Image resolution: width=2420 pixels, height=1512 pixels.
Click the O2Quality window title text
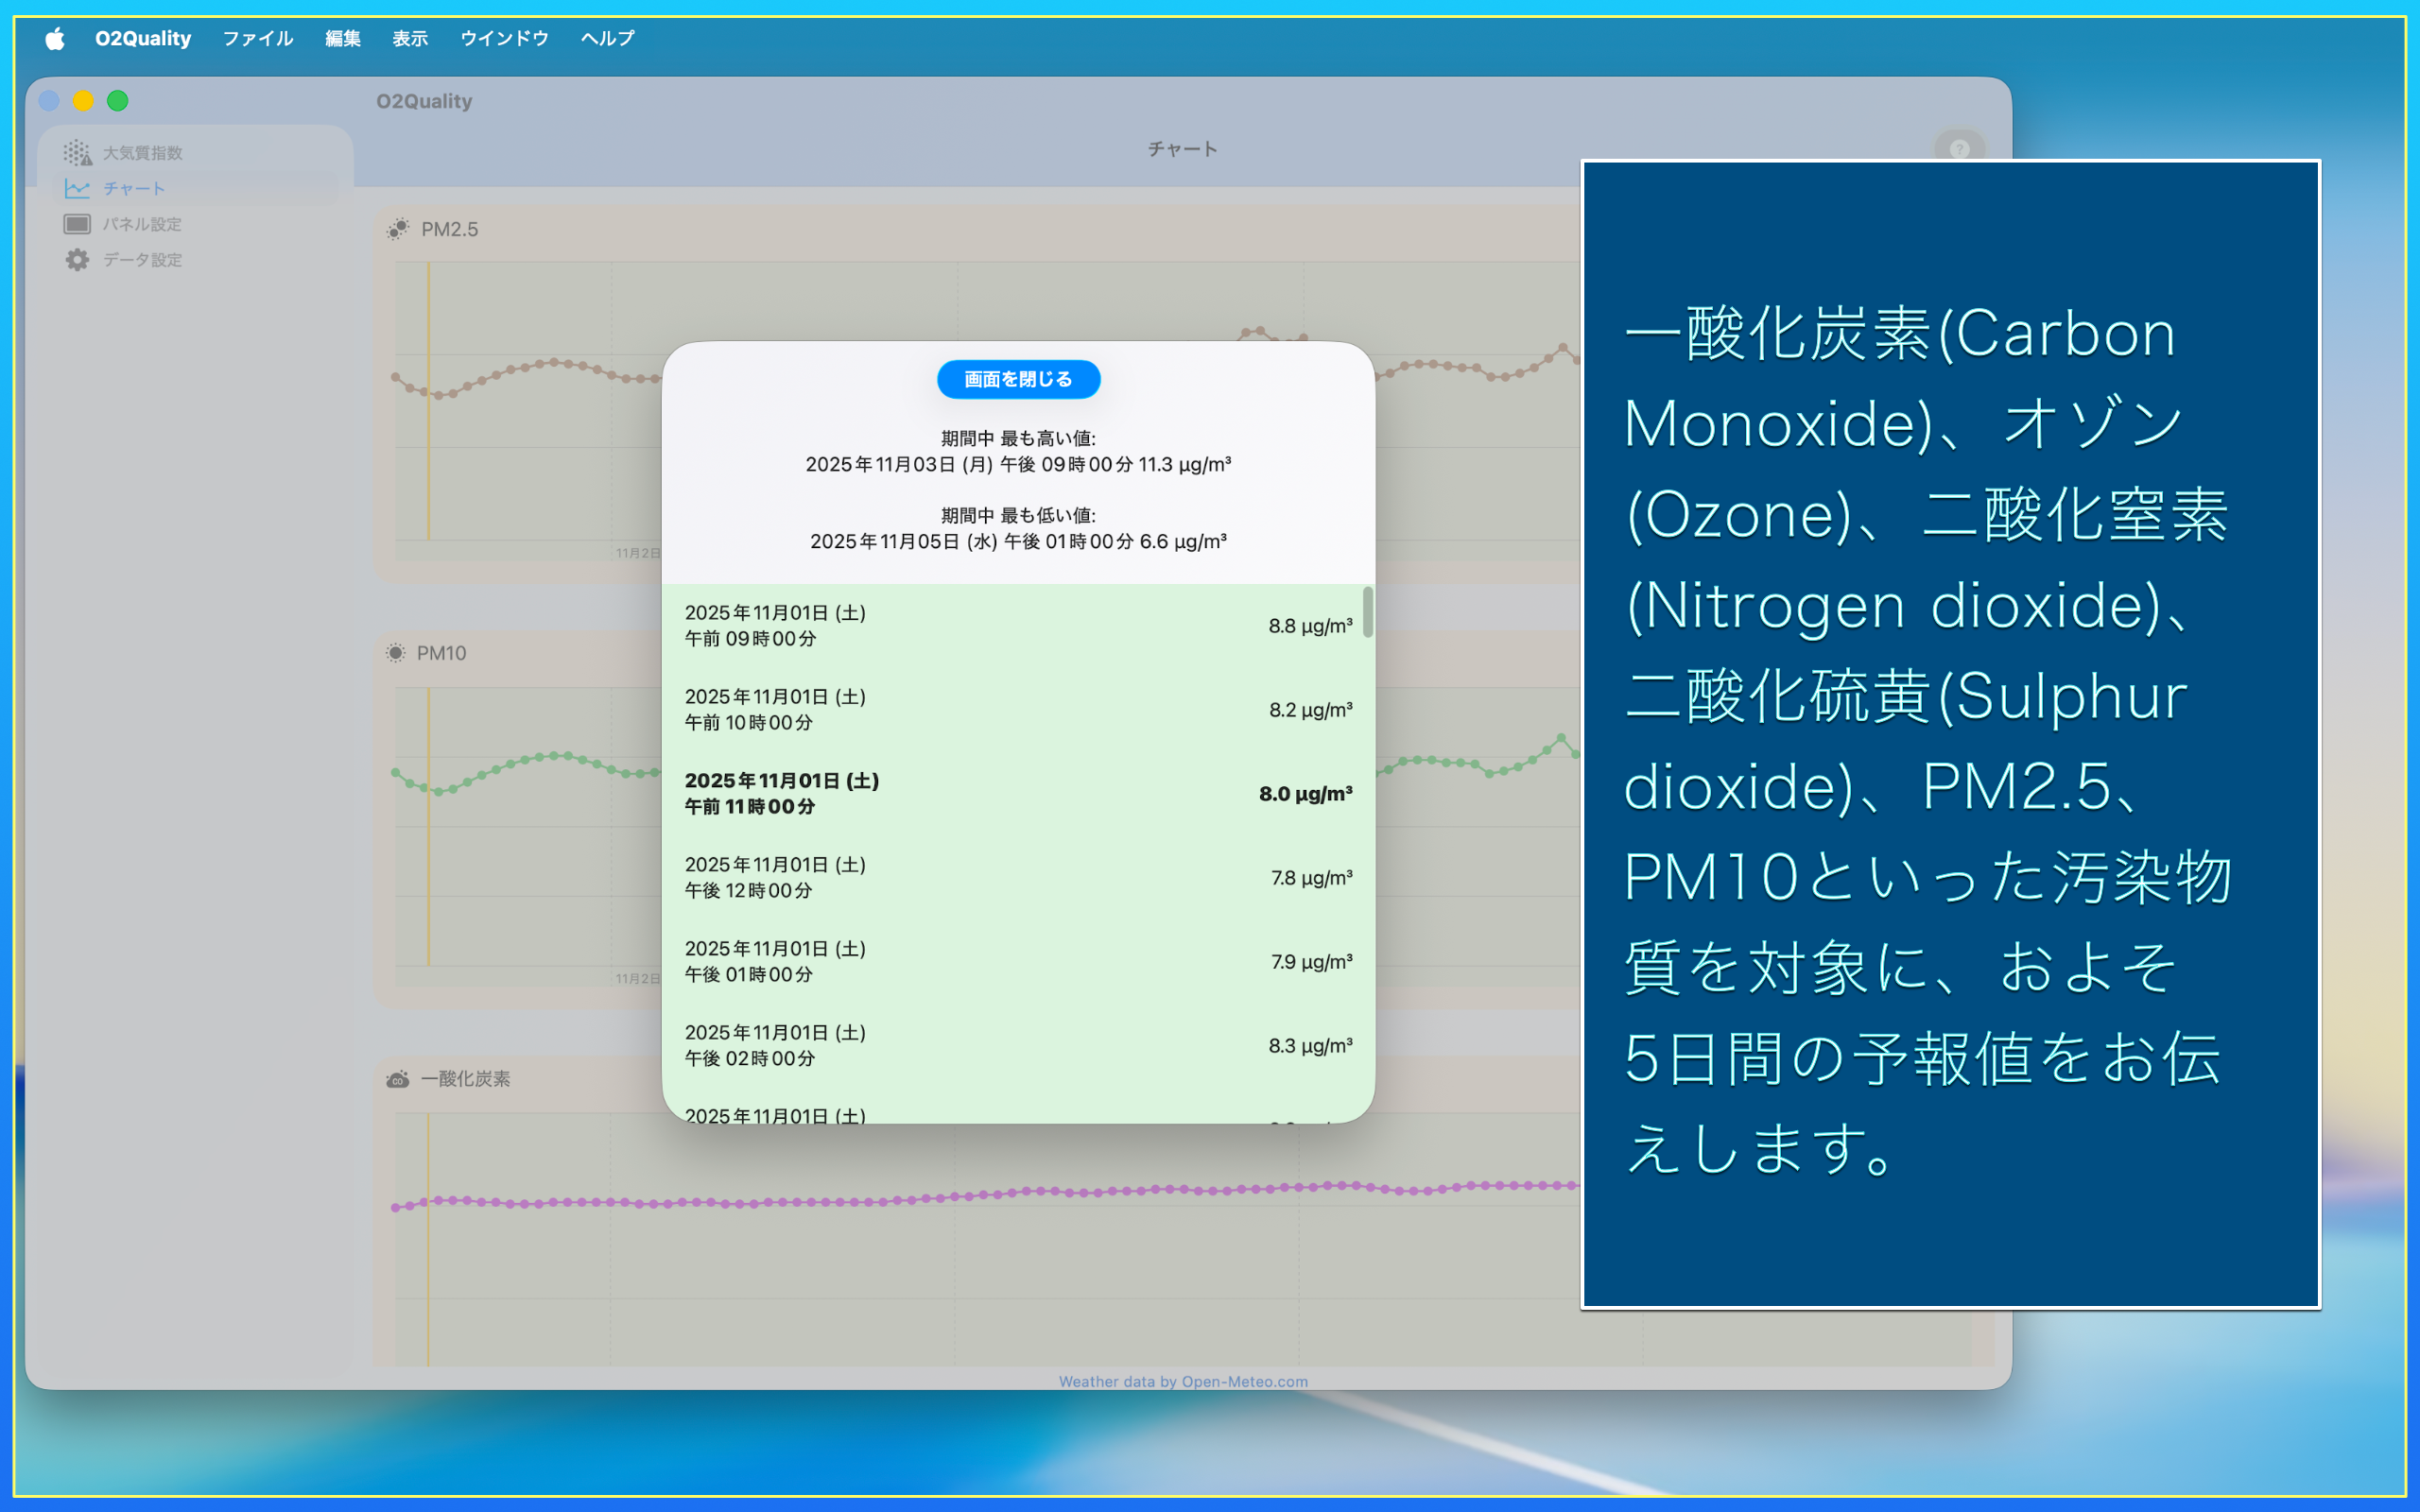424,101
